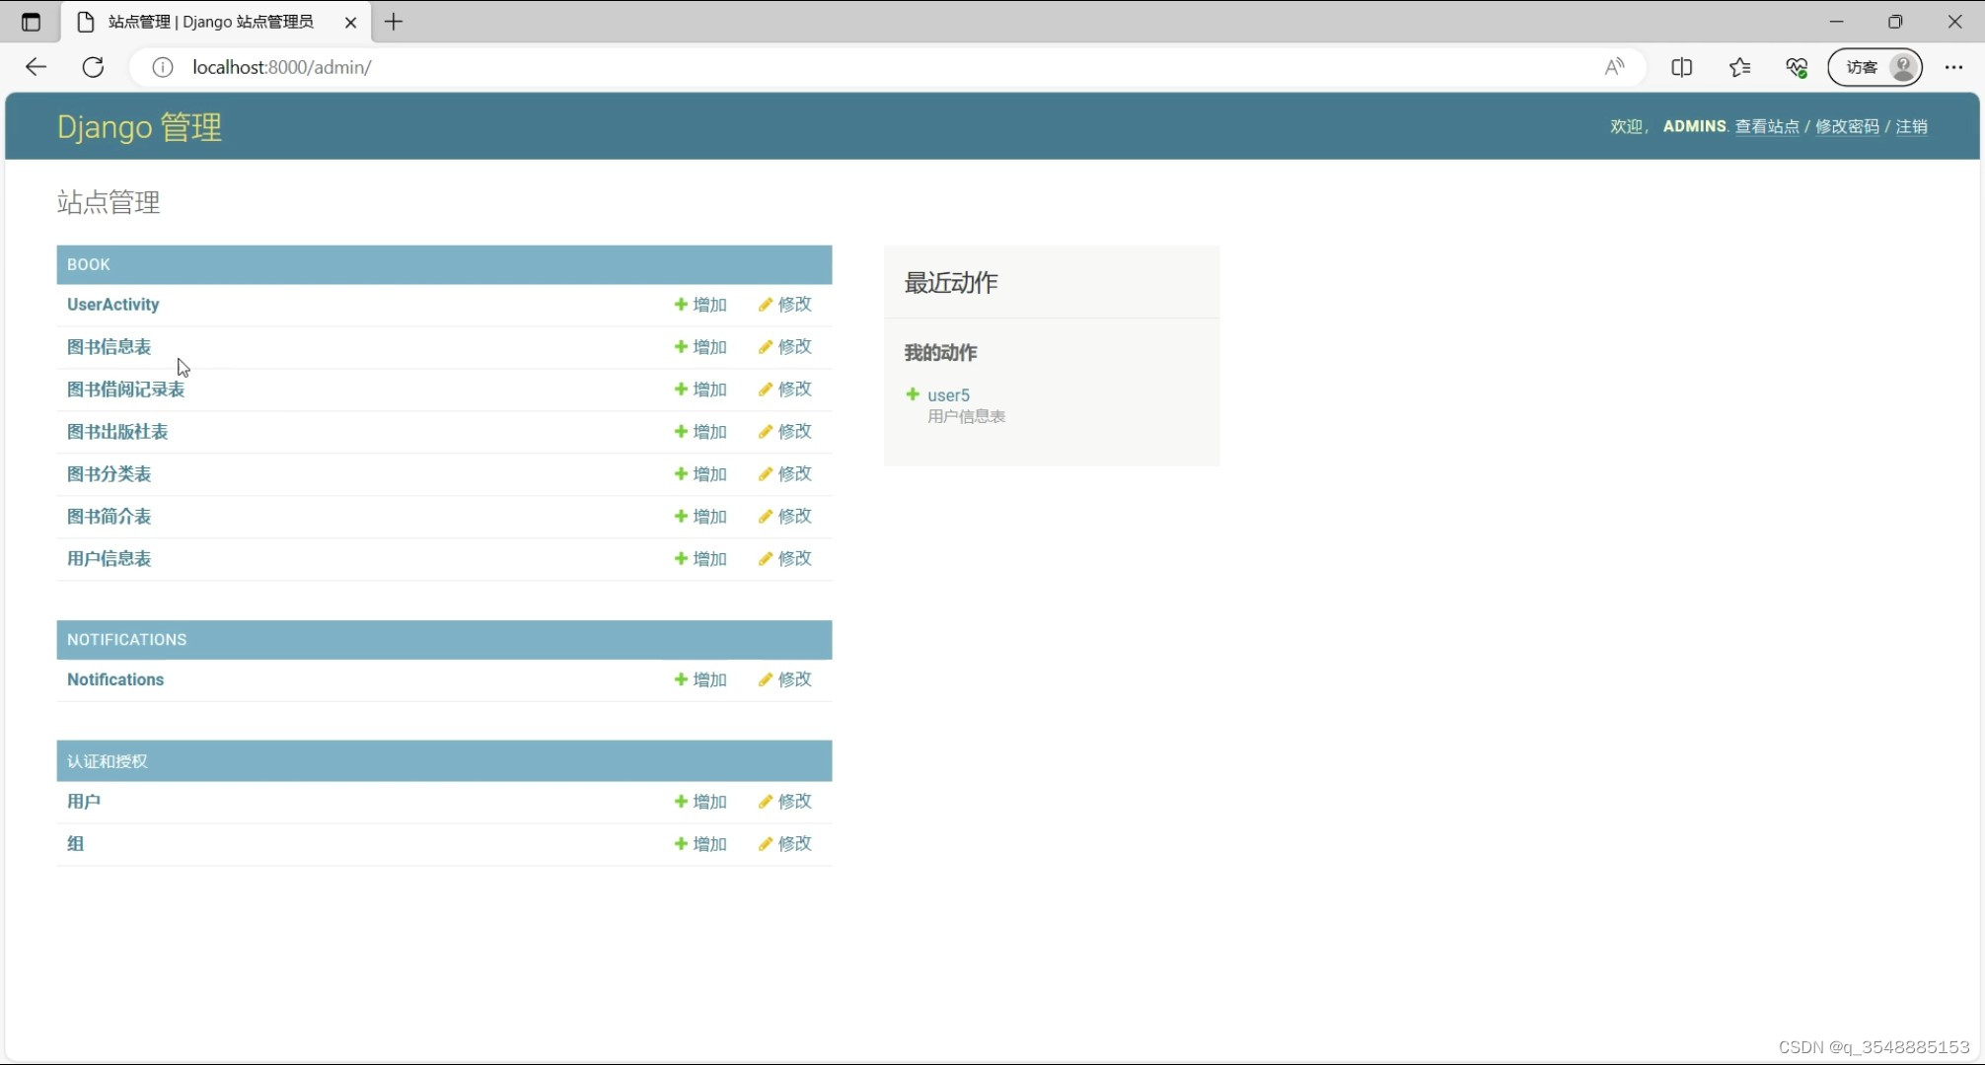Click the browser essentials heart icon

click(1797, 67)
